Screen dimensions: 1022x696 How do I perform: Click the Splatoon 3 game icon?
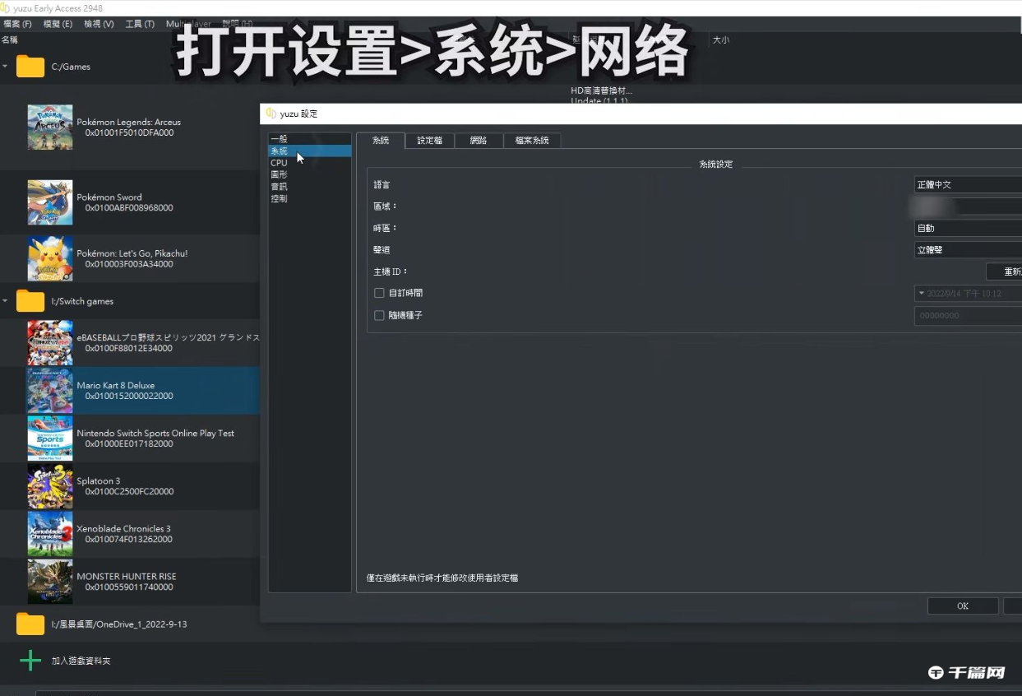[49, 485]
